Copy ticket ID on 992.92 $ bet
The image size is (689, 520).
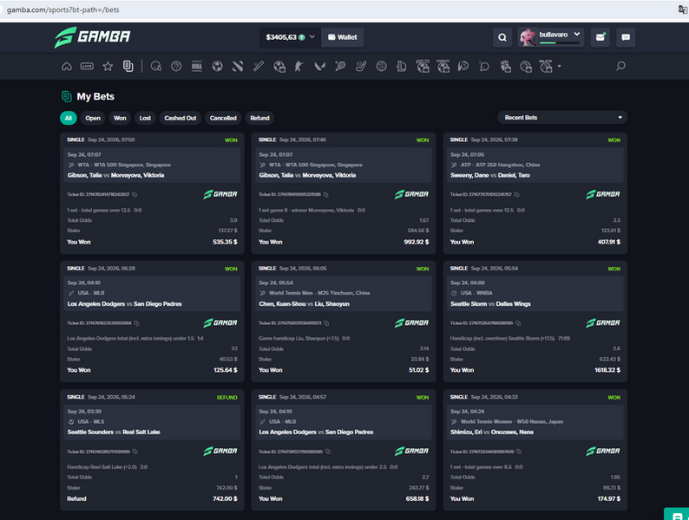325,194
